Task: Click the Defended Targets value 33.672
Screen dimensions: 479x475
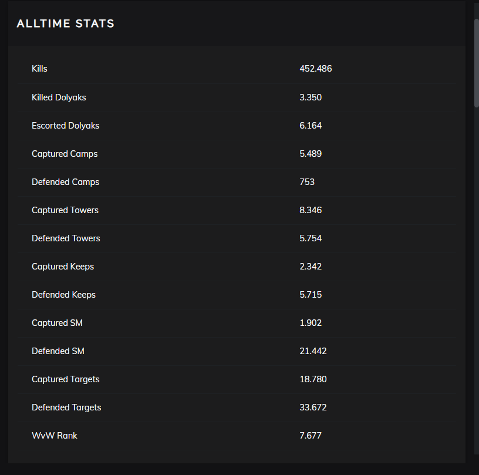Action: pos(313,407)
